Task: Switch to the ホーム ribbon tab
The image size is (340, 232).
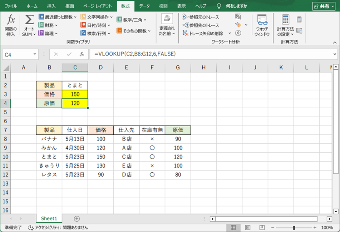Action: pyautogui.click(x=32, y=6)
